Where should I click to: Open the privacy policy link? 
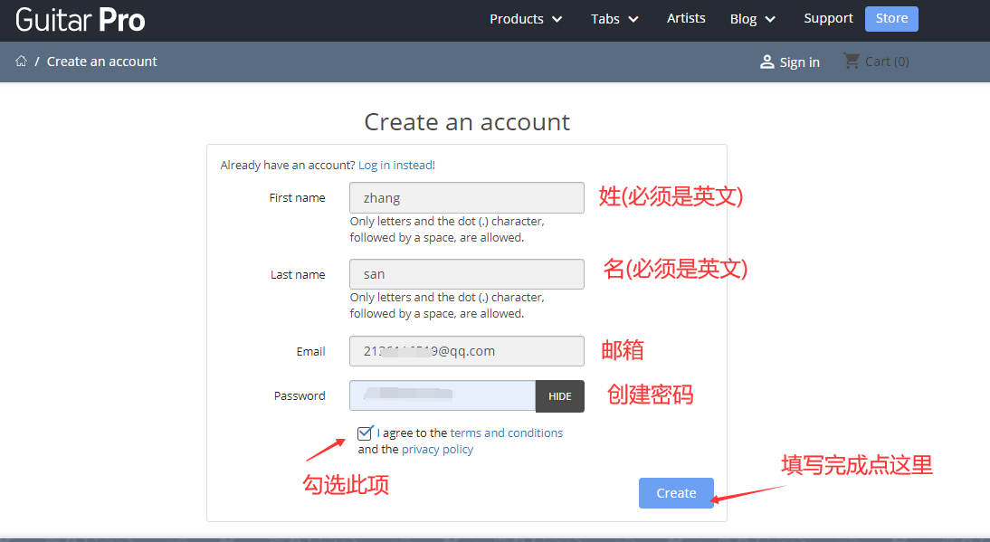(x=437, y=449)
